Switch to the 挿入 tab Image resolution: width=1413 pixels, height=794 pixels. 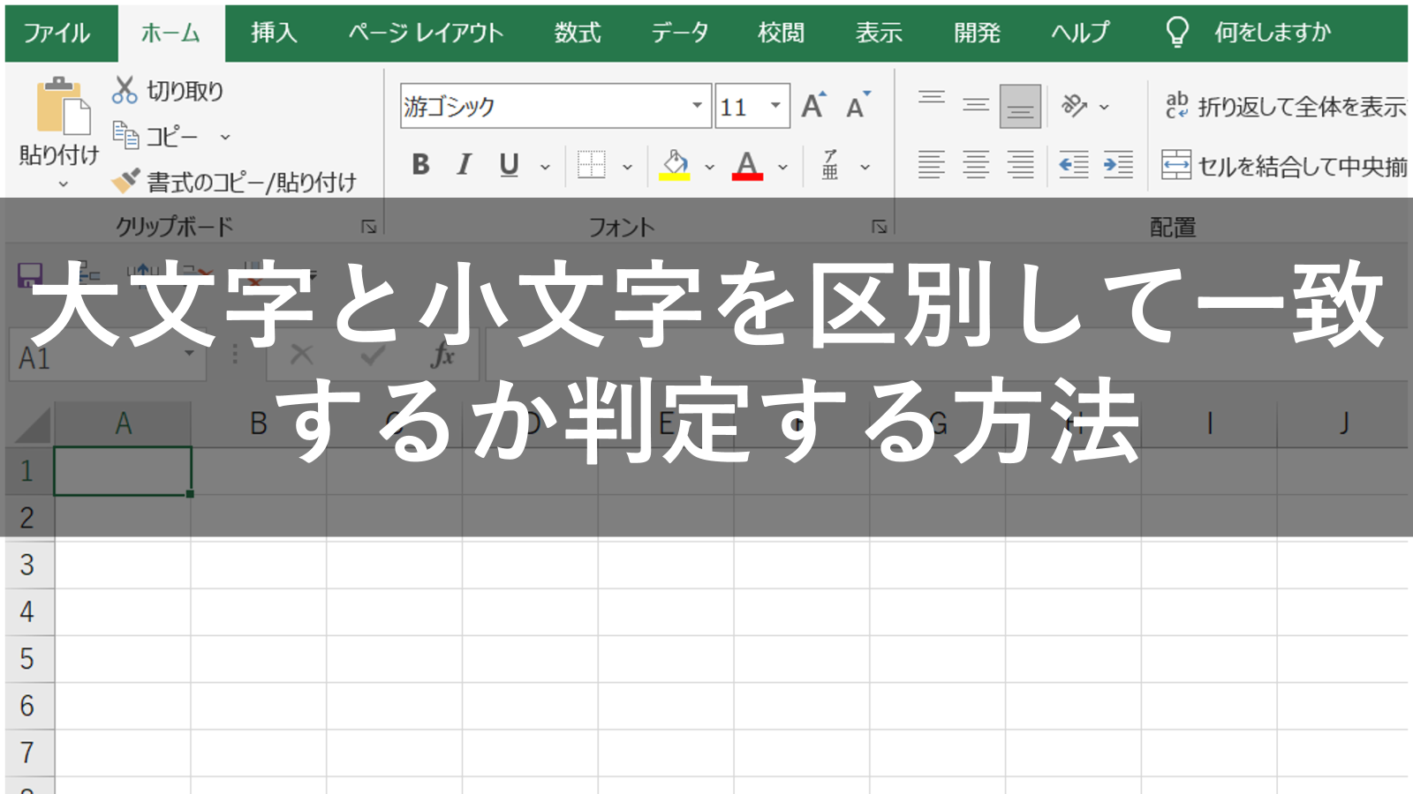point(274,33)
